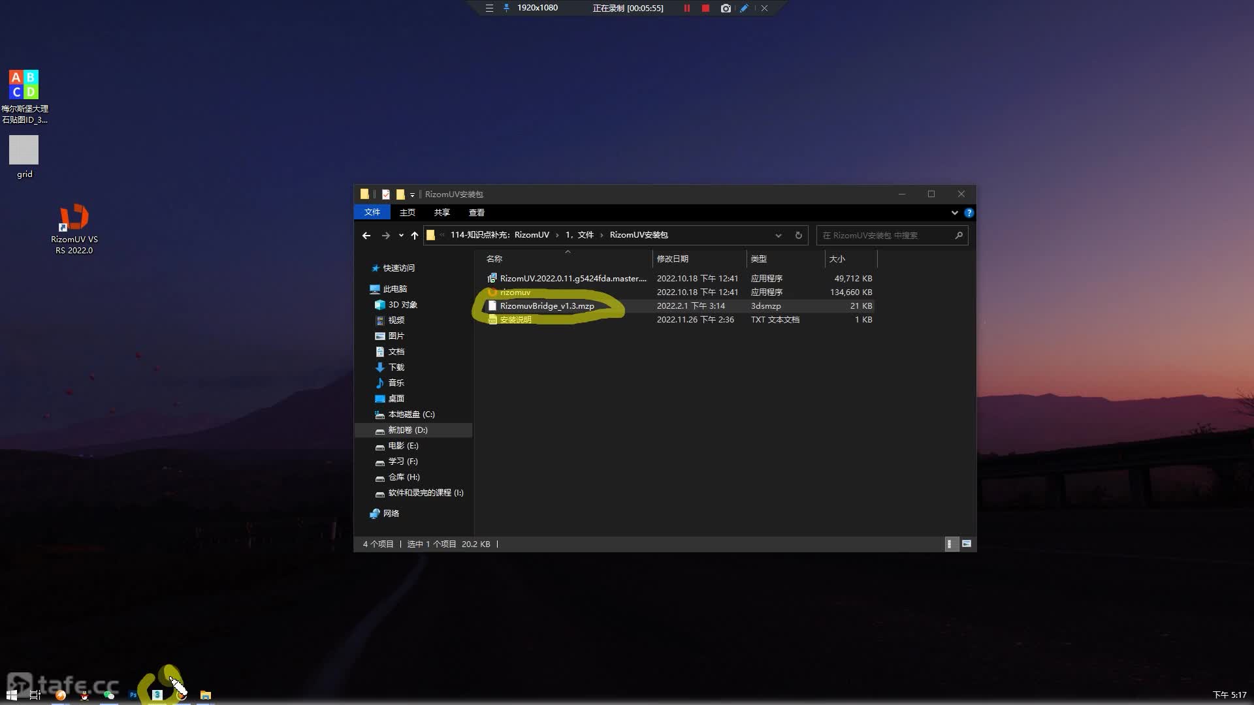Open 音乐 folder in navigation pane
The width and height of the screenshot is (1254, 705).
390,383
